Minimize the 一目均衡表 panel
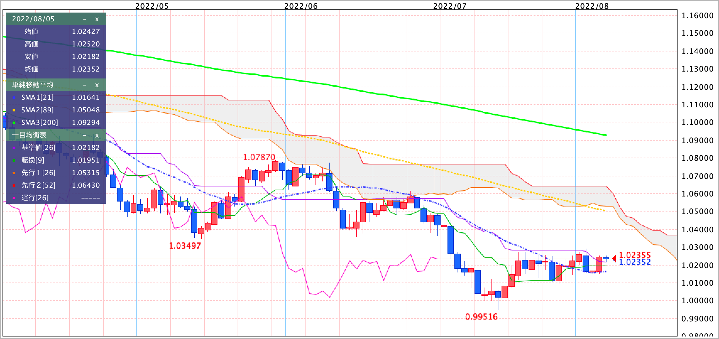 click(x=84, y=135)
